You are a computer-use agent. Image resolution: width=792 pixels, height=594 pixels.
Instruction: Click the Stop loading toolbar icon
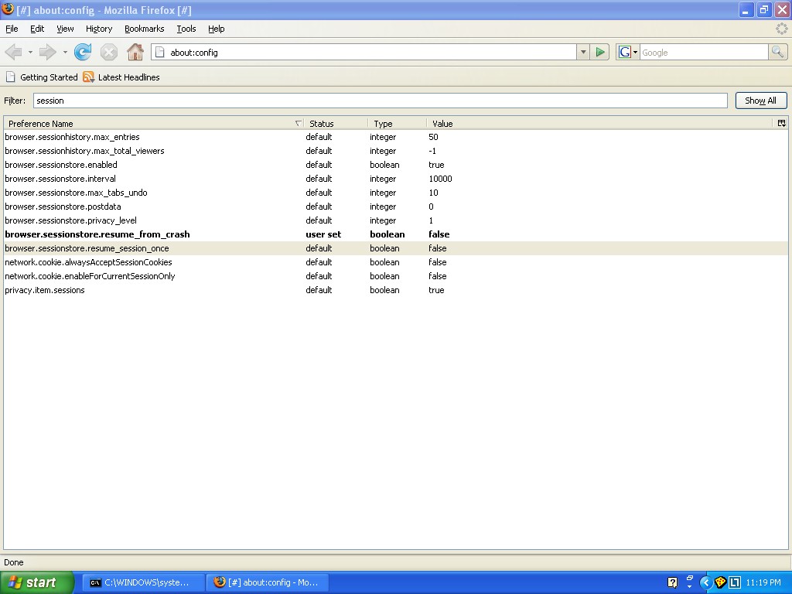108,52
